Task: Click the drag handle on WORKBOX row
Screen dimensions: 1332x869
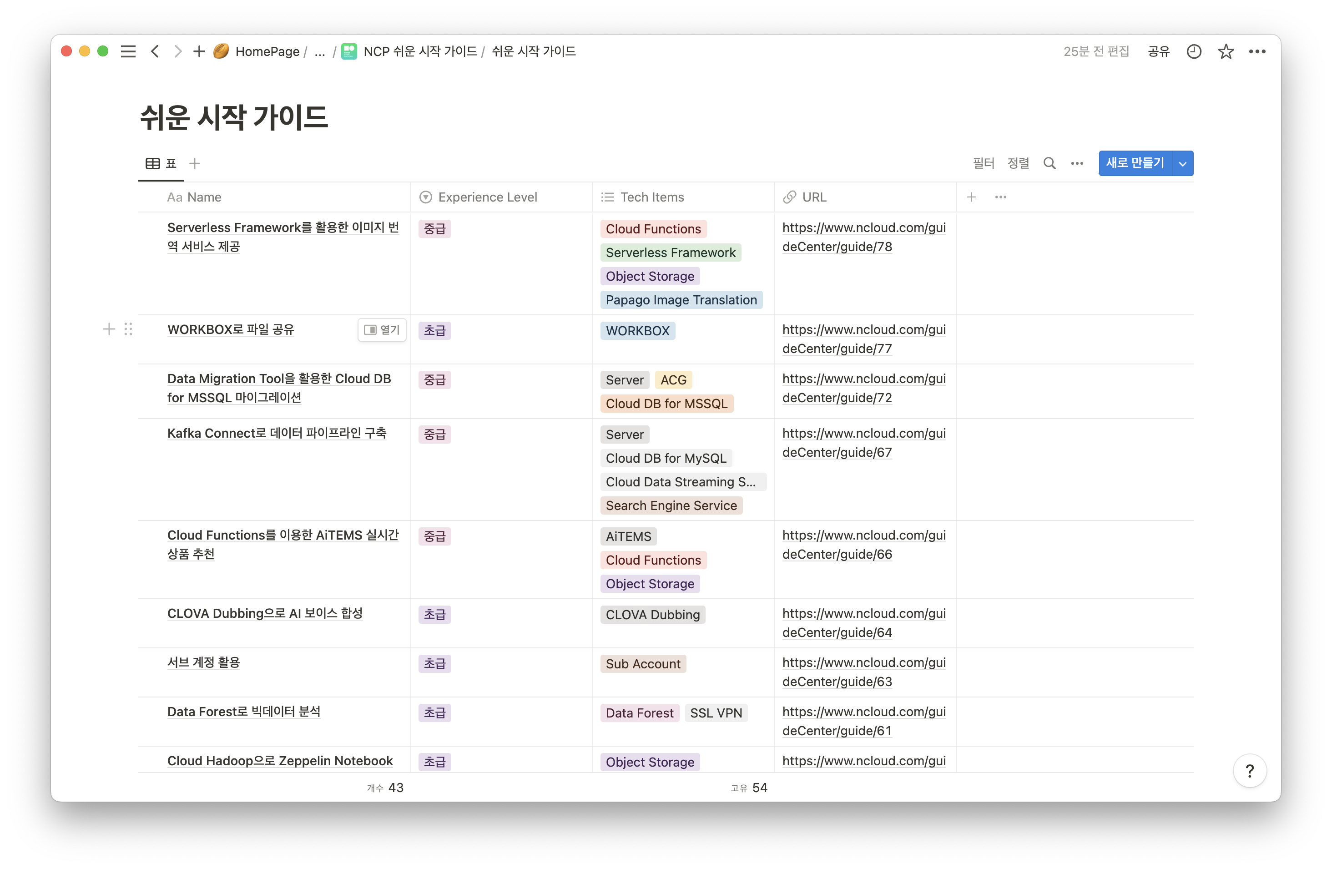Action: coord(128,329)
